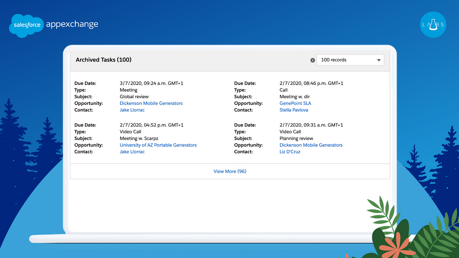459x258 pixels.
Task: Click the Labs flask badge icon
Action: [433, 25]
